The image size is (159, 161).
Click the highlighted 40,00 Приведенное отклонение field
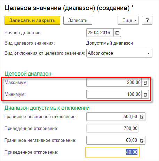[112, 152]
